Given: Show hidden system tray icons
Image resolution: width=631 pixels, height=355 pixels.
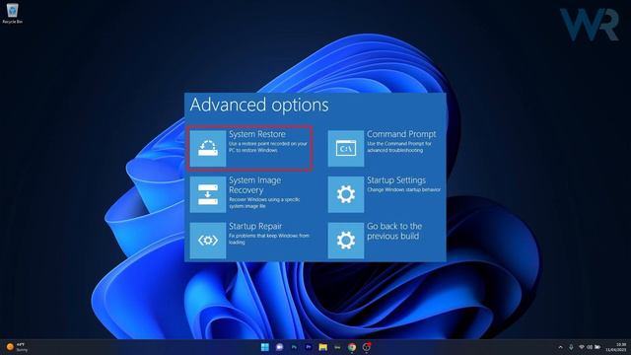Looking at the screenshot, I should pos(560,347).
